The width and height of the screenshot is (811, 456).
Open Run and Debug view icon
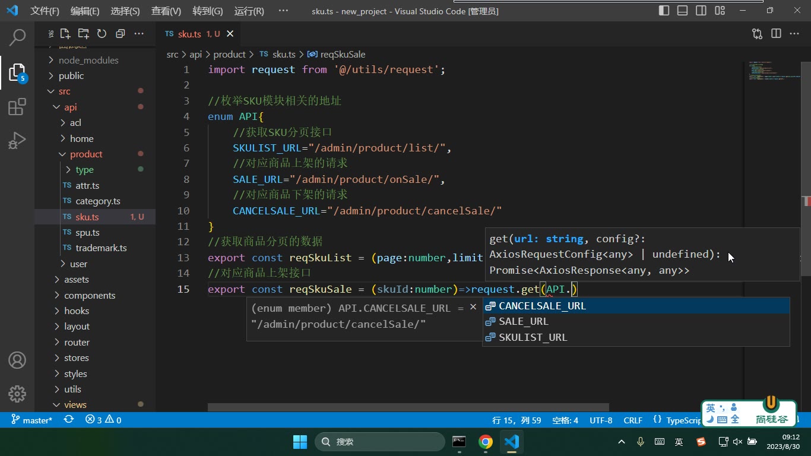(17, 141)
